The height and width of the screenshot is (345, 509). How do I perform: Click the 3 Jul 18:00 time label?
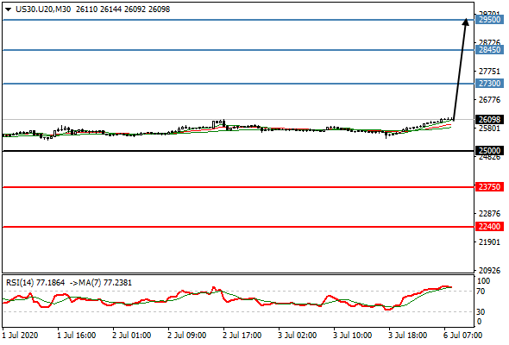407,336
